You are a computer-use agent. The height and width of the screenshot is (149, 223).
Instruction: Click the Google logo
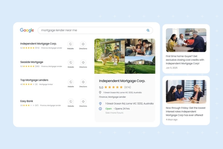pos(27,30)
